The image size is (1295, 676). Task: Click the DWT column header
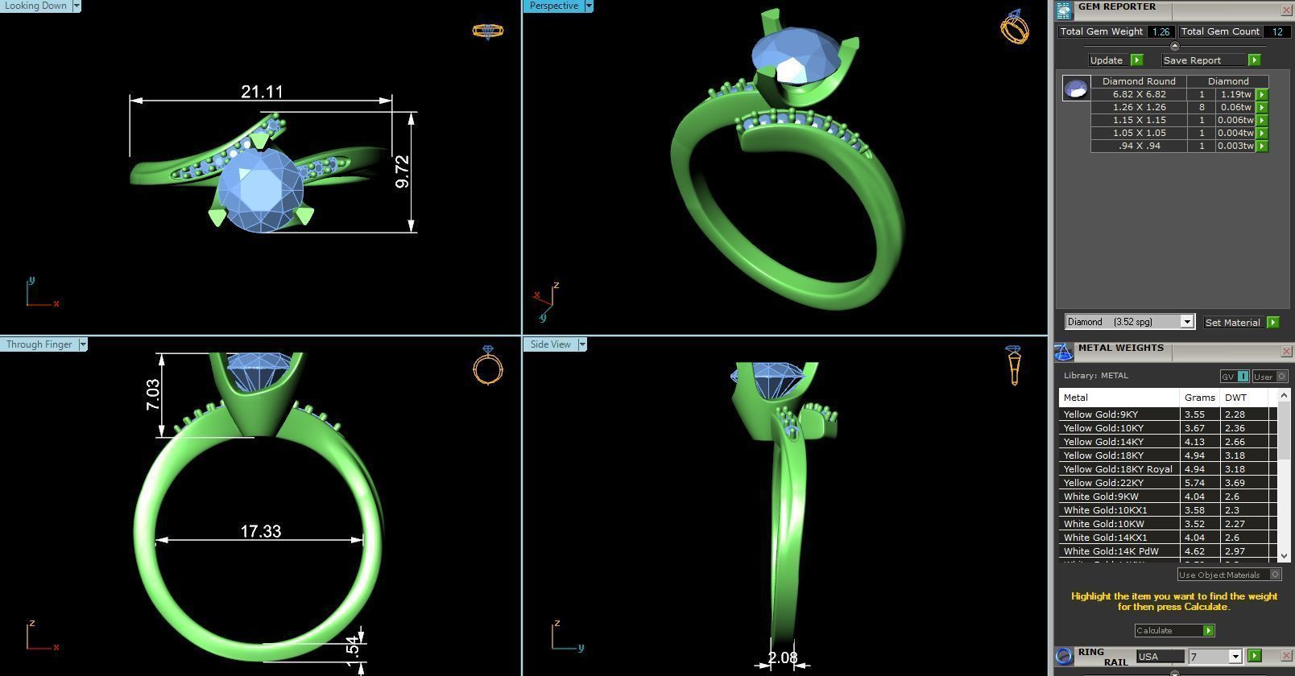pyautogui.click(x=1244, y=398)
